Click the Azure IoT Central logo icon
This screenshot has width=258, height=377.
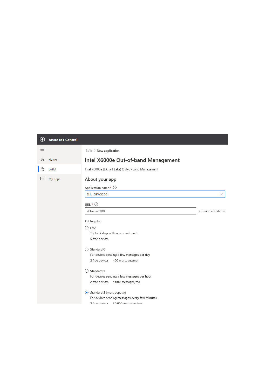pyautogui.click(x=42, y=139)
